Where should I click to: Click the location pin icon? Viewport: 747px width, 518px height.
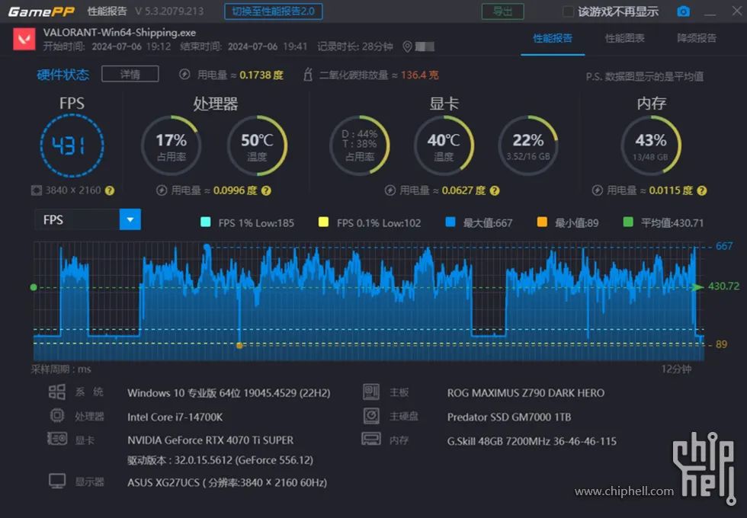(407, 46)
